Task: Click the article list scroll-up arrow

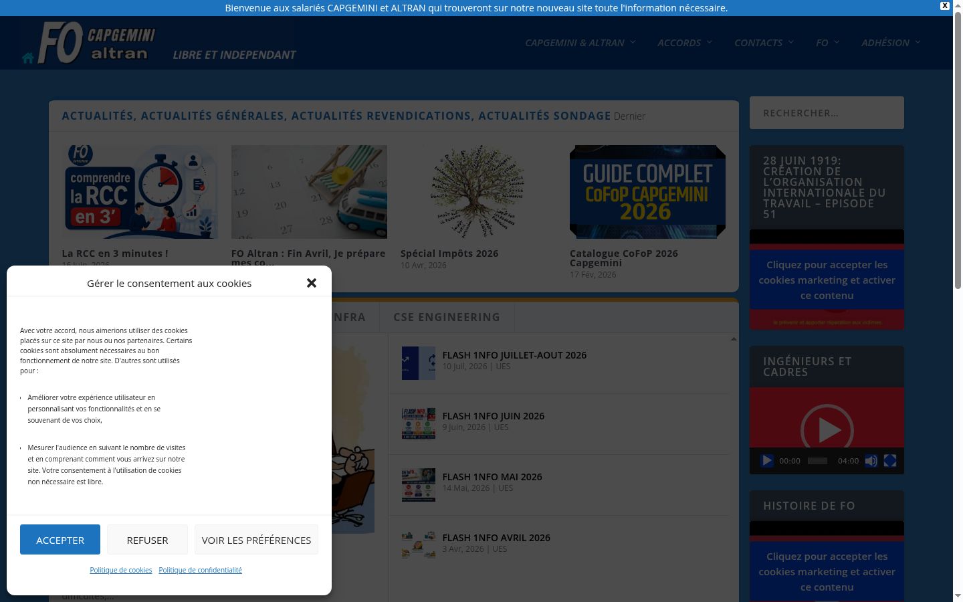Action: click(x=734, y=339)
